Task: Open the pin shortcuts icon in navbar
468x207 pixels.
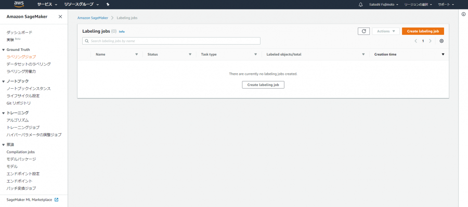Action: [108, 5]
